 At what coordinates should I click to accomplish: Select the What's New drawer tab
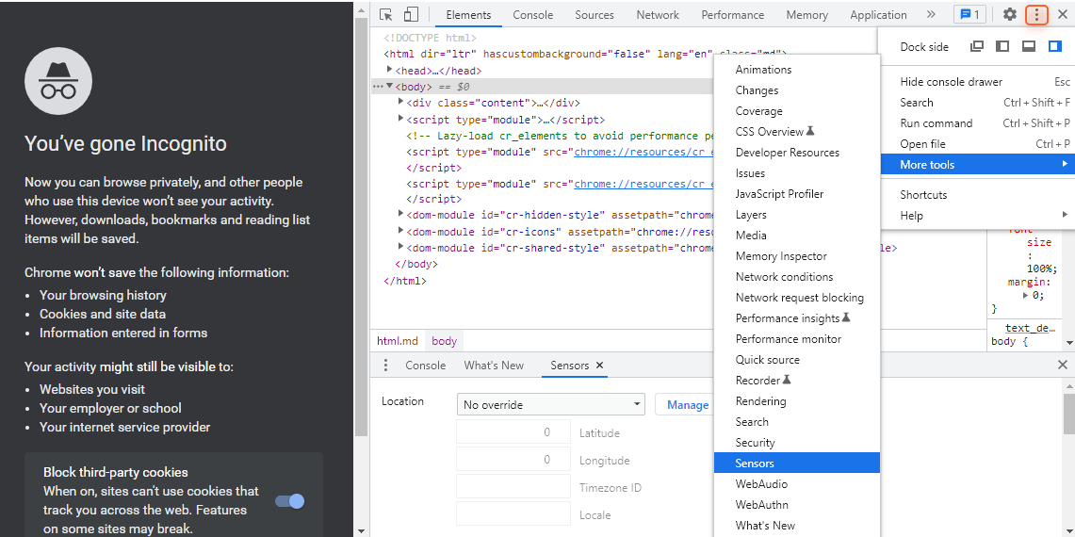point(494,366)
